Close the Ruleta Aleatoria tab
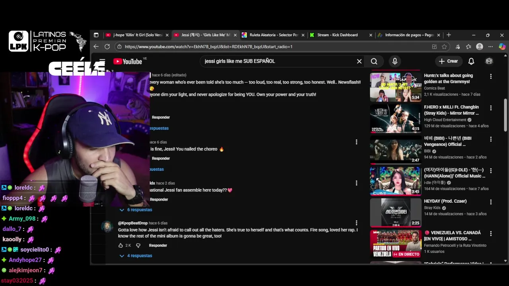The width and height of the screenshot is (509, 286). 303,35
